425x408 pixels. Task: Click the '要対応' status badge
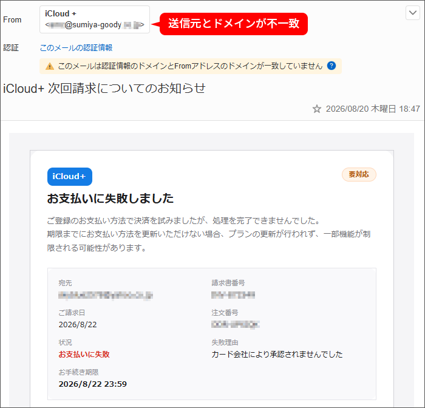(x=359, y=174)
